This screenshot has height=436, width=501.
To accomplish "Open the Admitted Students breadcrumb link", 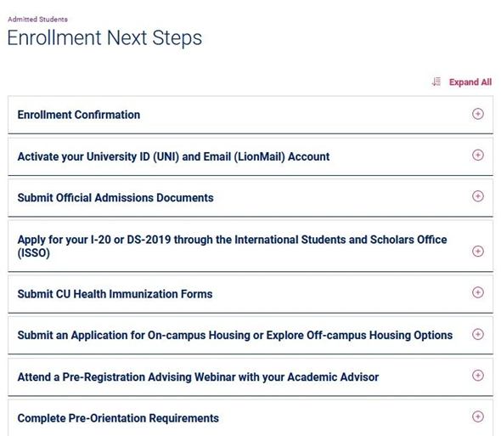I will [37, 20].
